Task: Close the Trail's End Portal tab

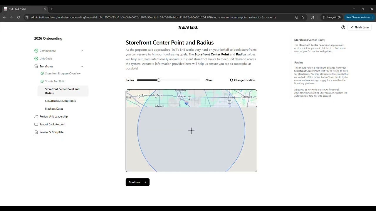Action: click(45, 9)
